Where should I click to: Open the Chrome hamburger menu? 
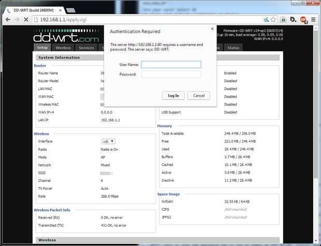pyautogui.click(x=313, y=20)
